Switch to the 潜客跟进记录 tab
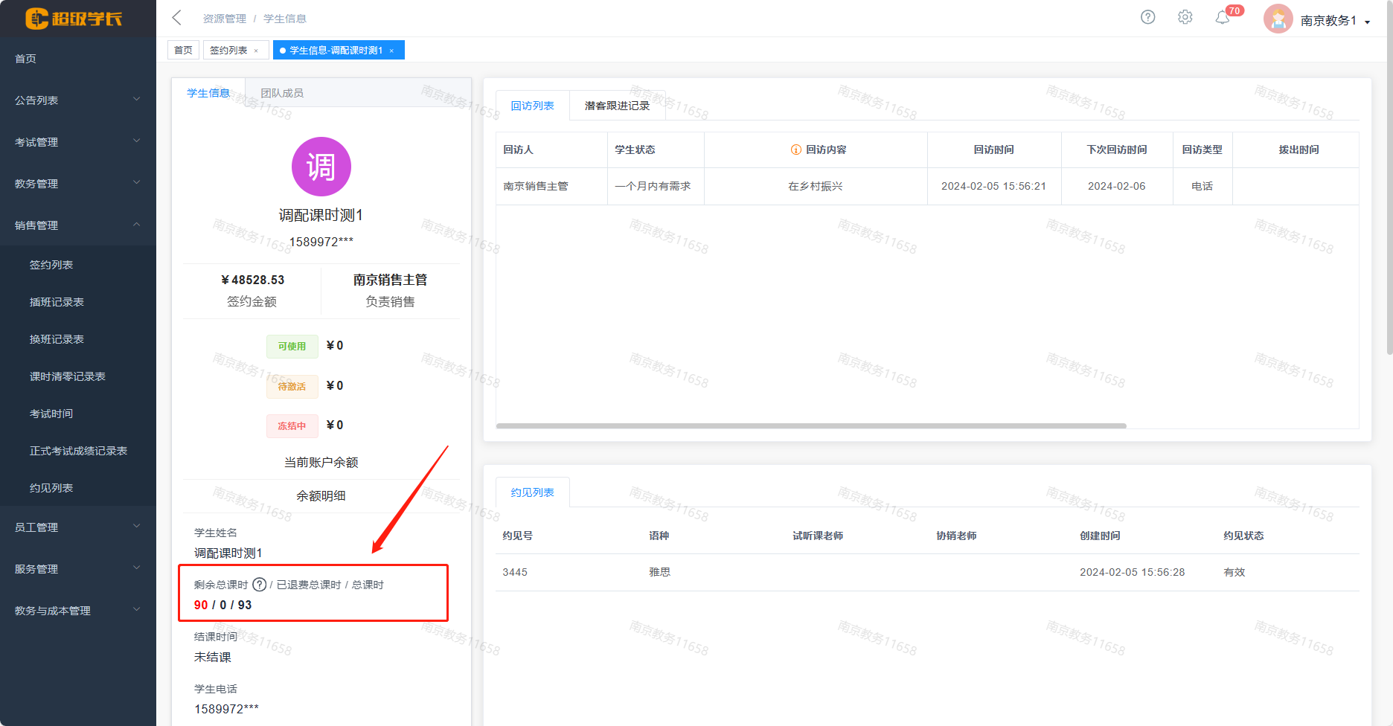The height and width of the screenshot is (726, 1393). [617, 106]
